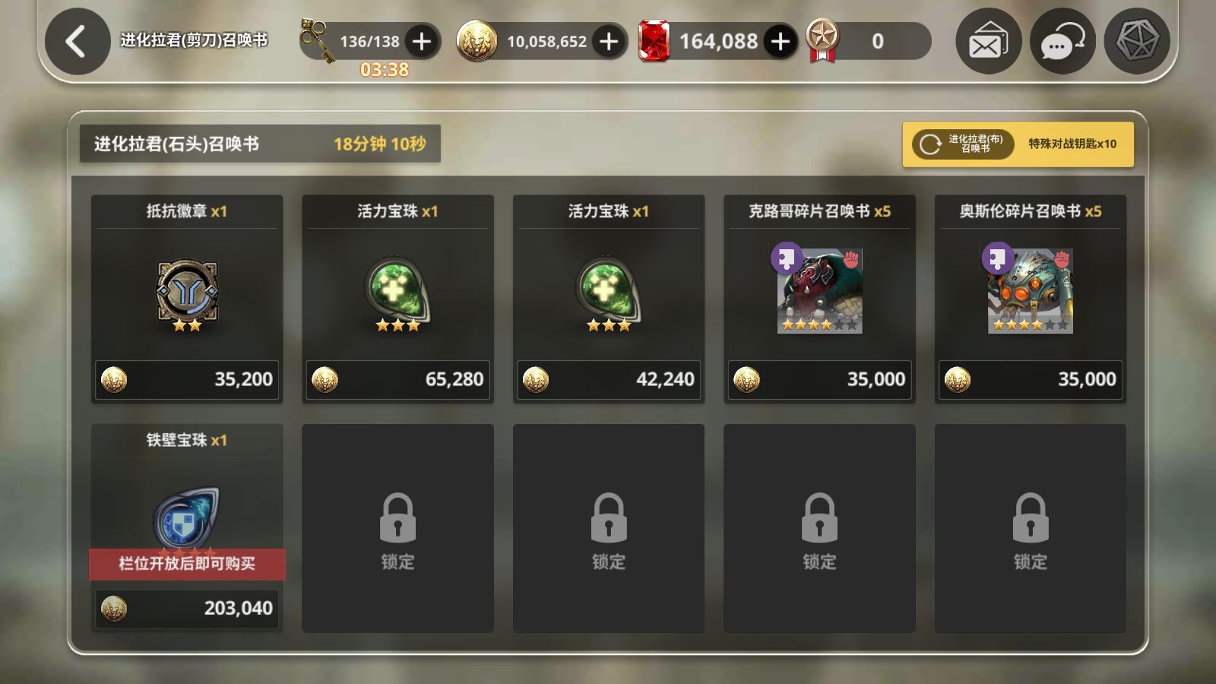
Task: Buy red gems with the plus icon
Action: coord(781,41)
